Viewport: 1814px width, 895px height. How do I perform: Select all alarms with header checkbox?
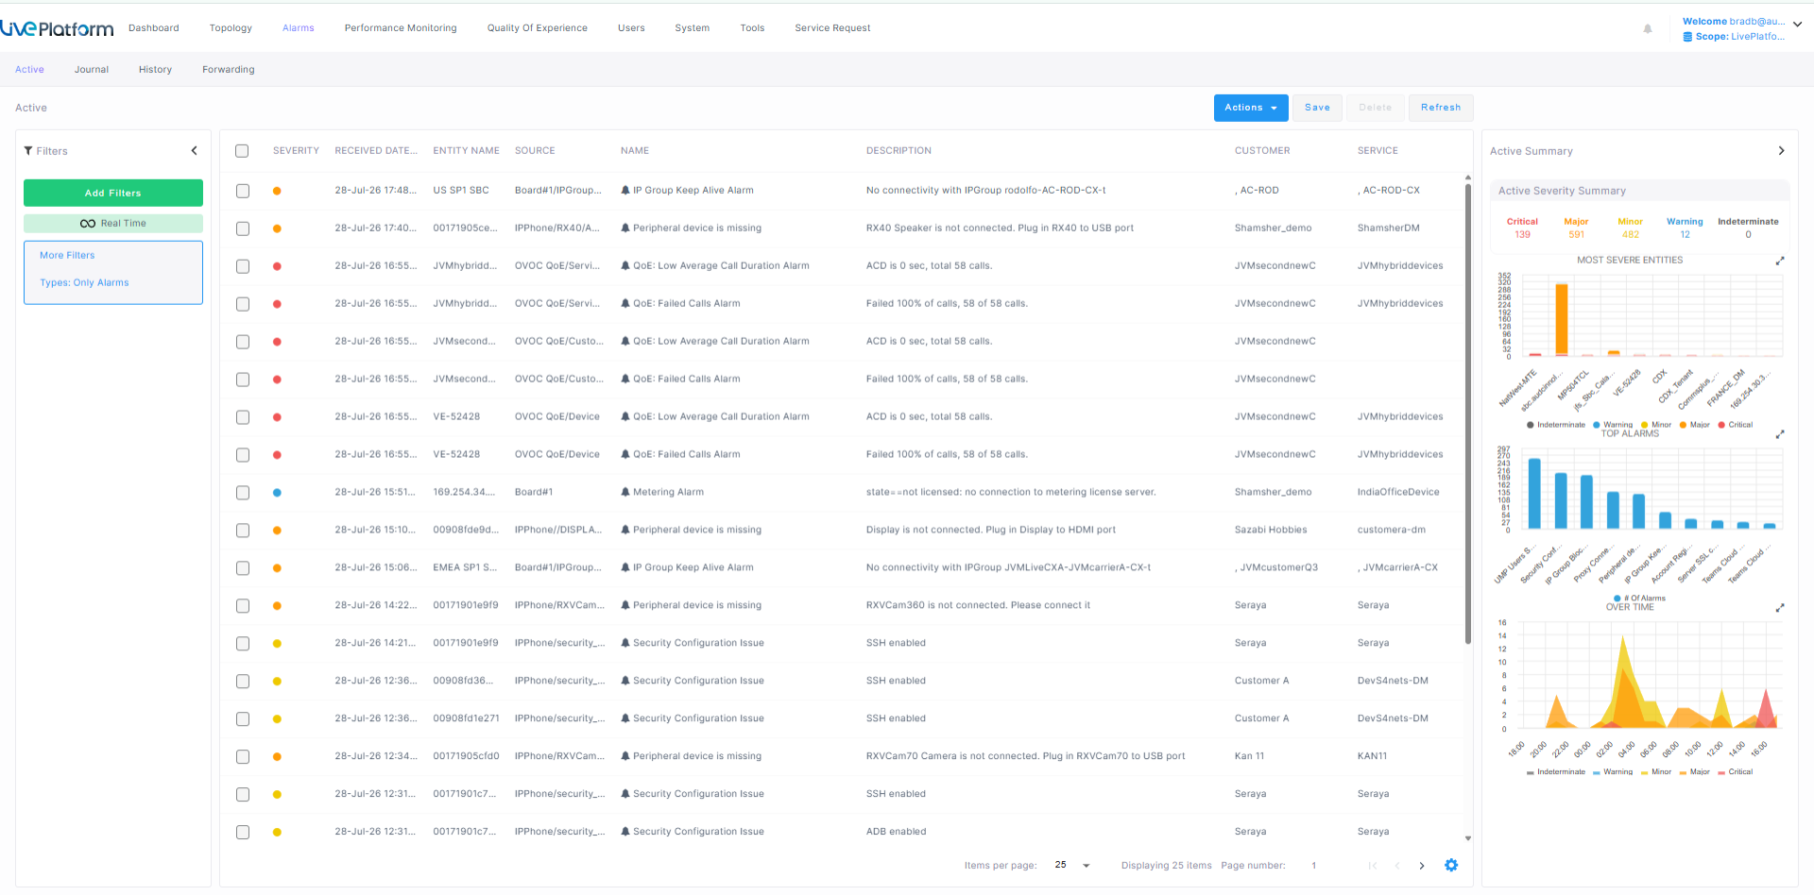click(242, 151)
